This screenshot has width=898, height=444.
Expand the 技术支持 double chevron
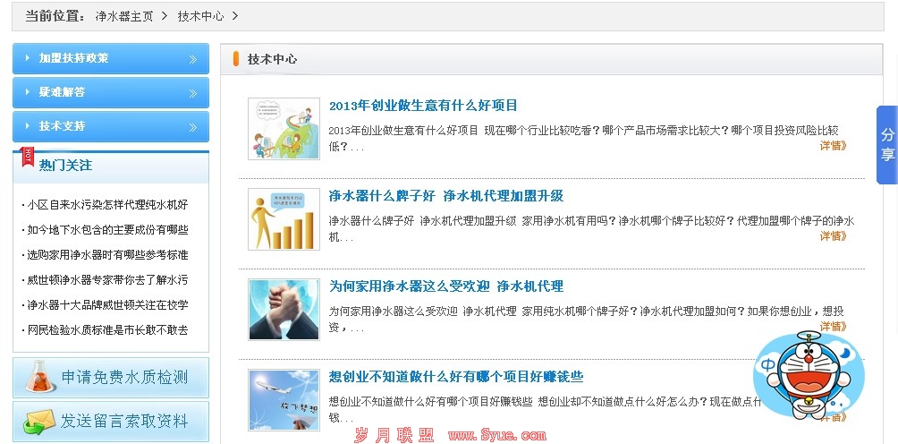click(x=193, y=126)
